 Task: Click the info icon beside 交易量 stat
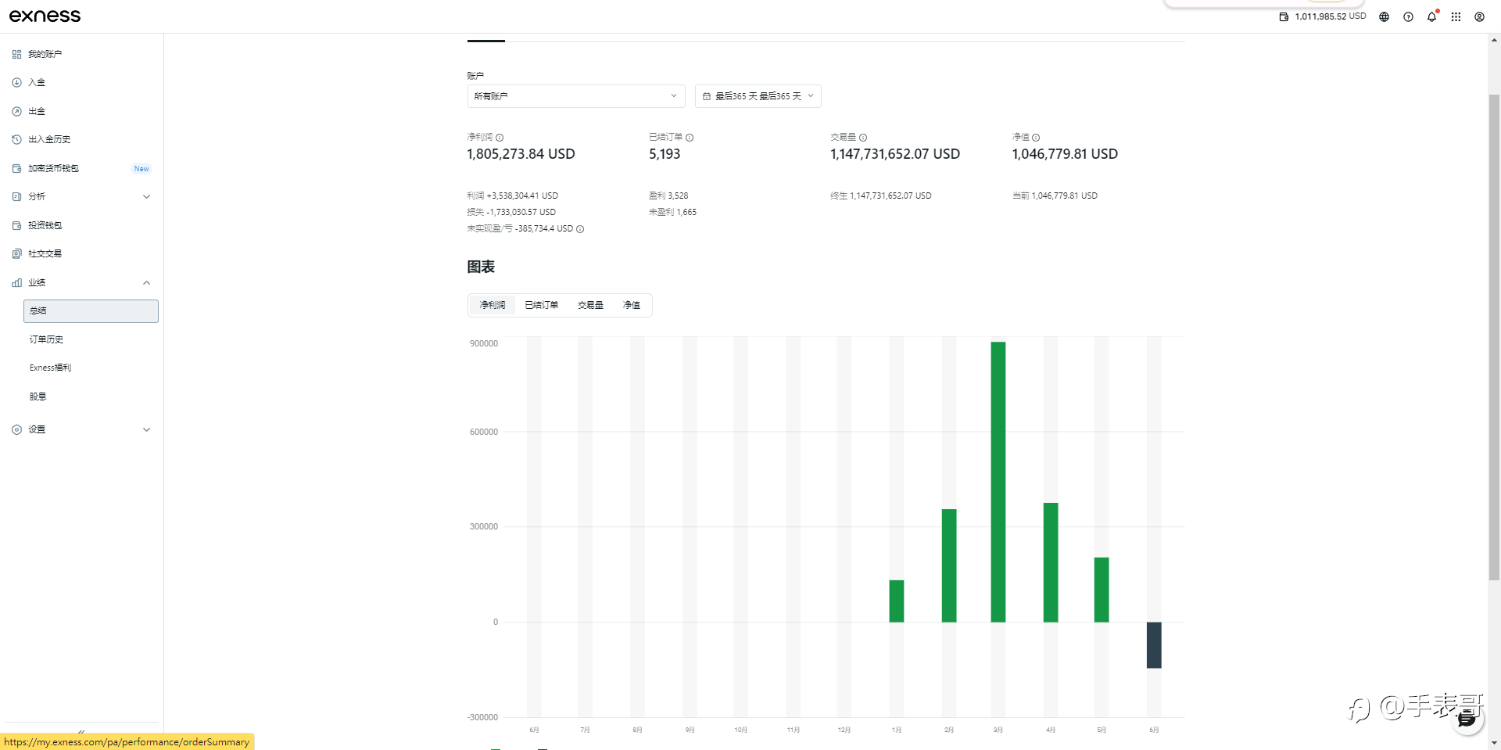pyautogui.click(x=863, y=138)
